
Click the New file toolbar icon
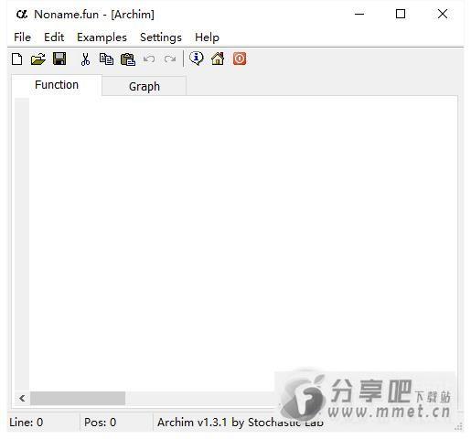point(17,59)
